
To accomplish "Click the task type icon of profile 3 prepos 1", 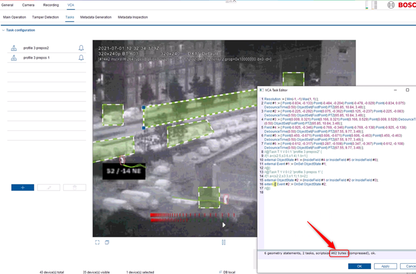I will tap(14, 58).
